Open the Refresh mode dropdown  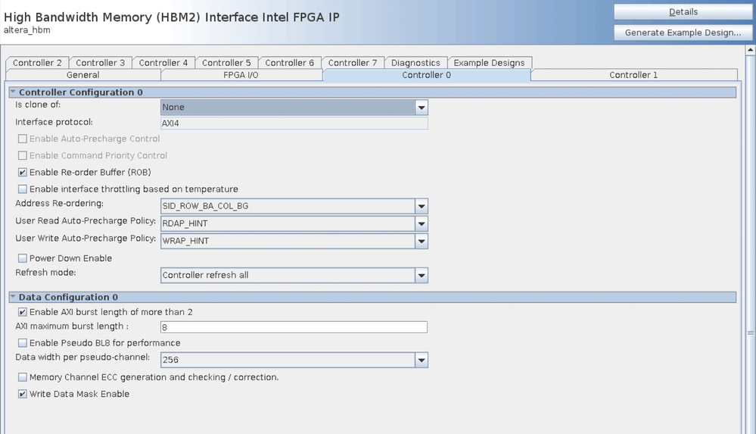click(294, 275)
